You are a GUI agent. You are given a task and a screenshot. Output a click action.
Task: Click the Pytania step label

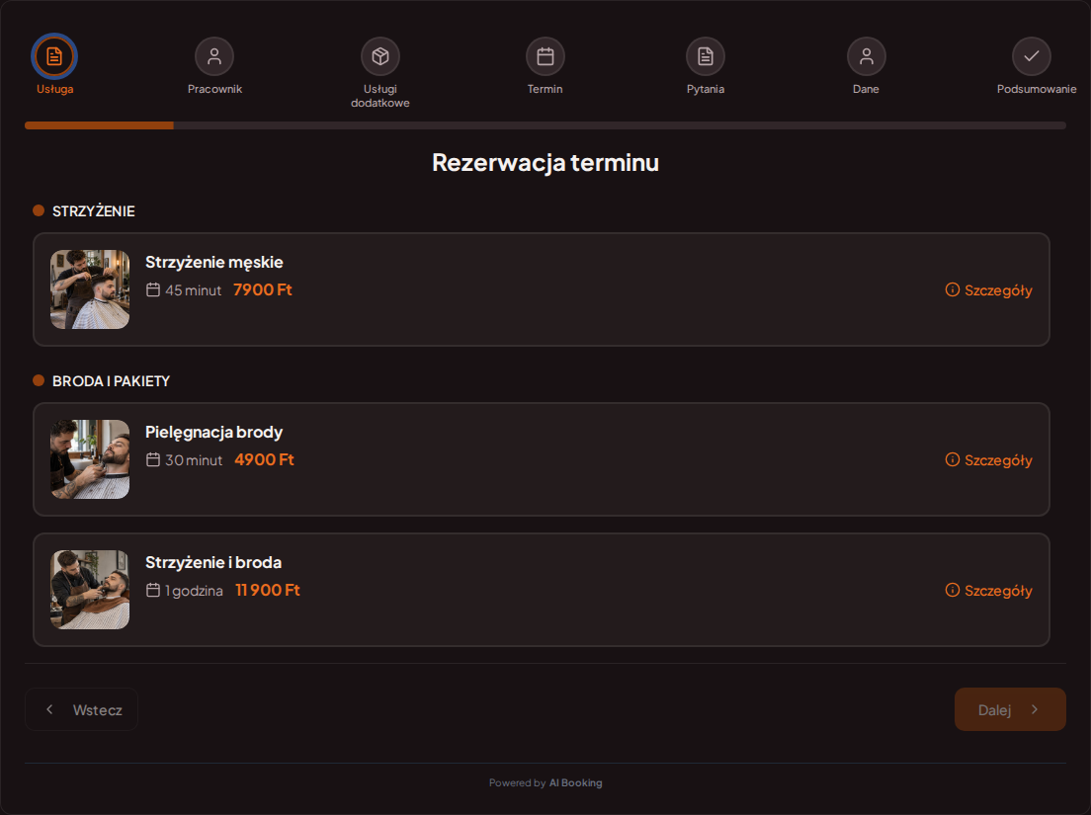click(706, 89)
